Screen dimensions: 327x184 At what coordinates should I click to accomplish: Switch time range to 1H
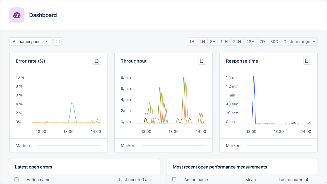(x=192, y=42)
